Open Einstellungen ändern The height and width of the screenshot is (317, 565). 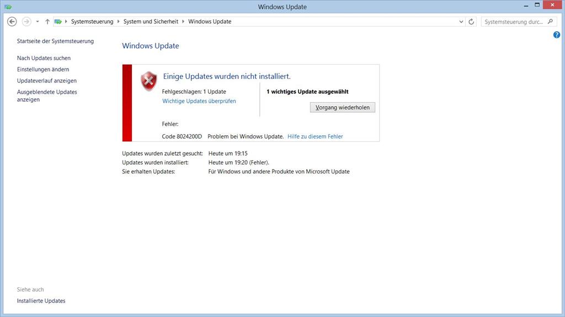tap(43, 69)
